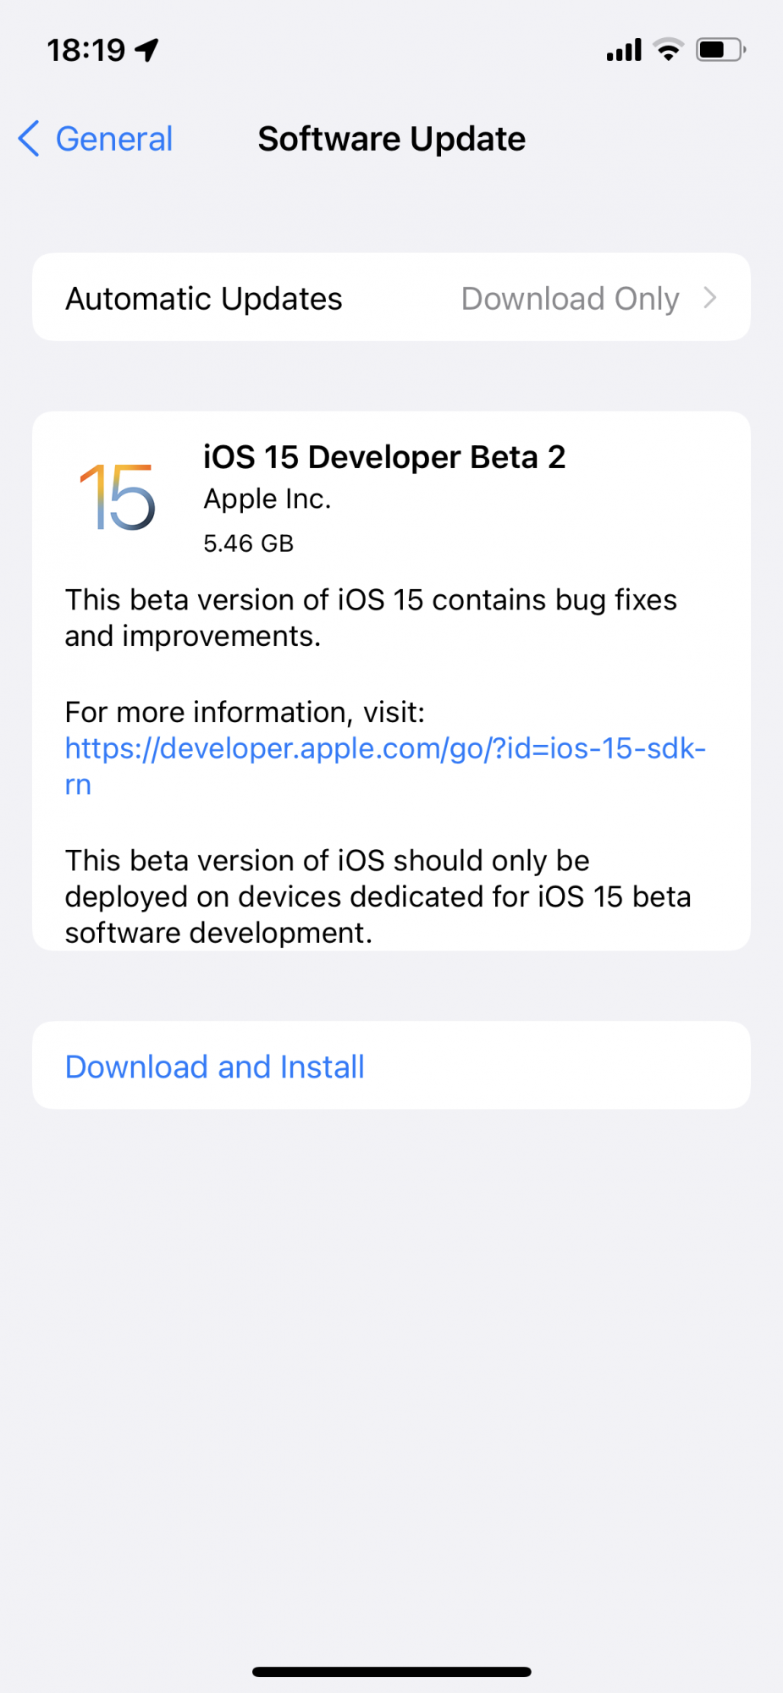Open Automatic Updates settings row

[x=391, y=297]
